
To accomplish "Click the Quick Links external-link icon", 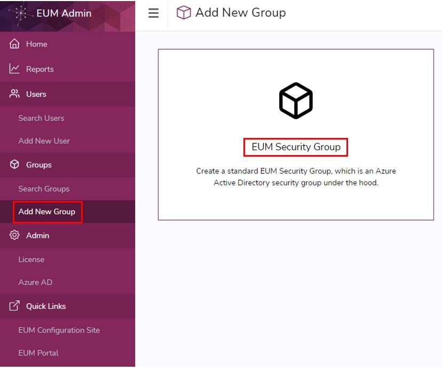I will pos(14,305).
